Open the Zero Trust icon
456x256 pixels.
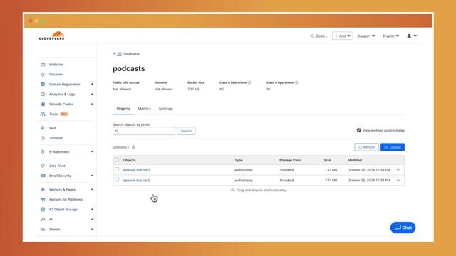[43, 166]
